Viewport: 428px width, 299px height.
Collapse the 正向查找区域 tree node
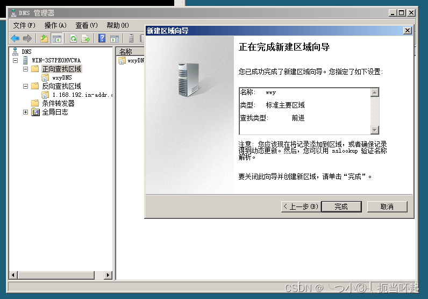tap(25, 69)
